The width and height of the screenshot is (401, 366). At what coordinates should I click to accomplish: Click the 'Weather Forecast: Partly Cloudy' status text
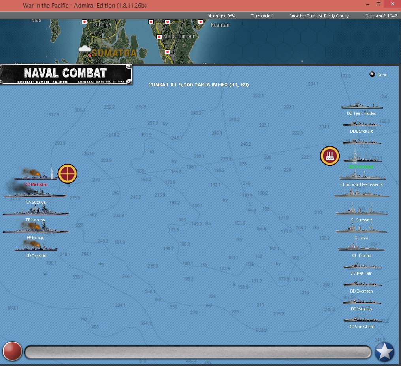pos(320,16)
